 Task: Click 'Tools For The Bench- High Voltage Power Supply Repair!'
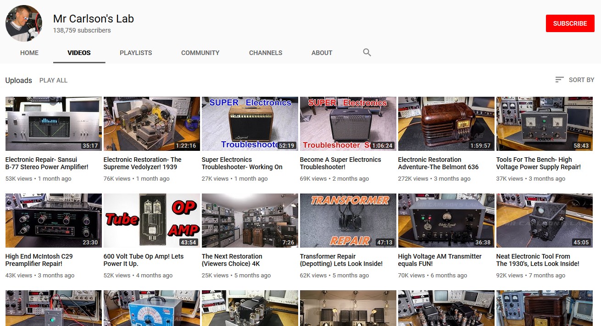pos(539,163)
